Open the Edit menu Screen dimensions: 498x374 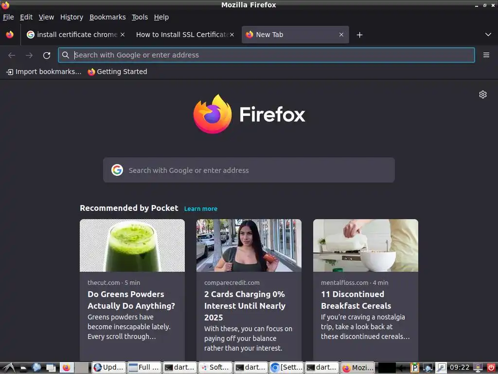26,17
